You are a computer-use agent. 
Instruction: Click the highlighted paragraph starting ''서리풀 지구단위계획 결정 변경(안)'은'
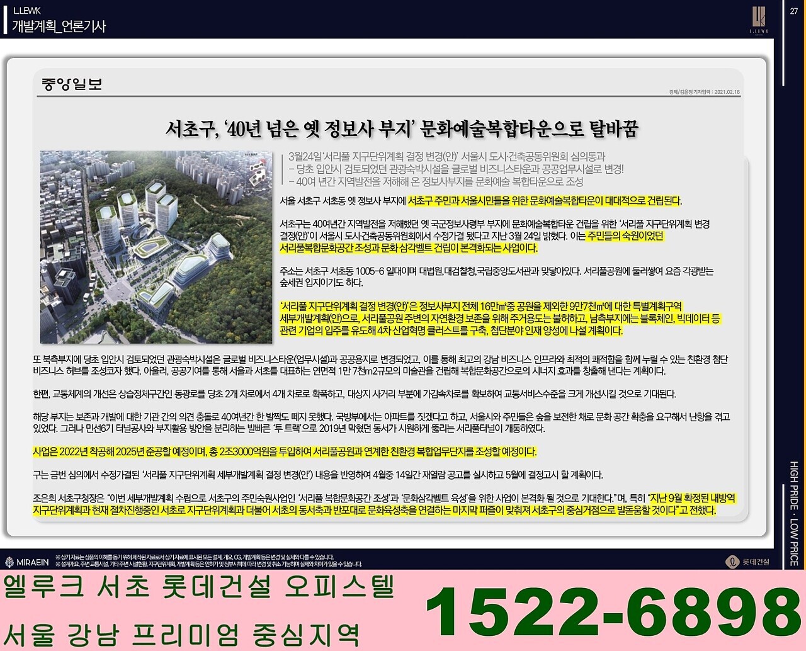click(x=500, y=319)
